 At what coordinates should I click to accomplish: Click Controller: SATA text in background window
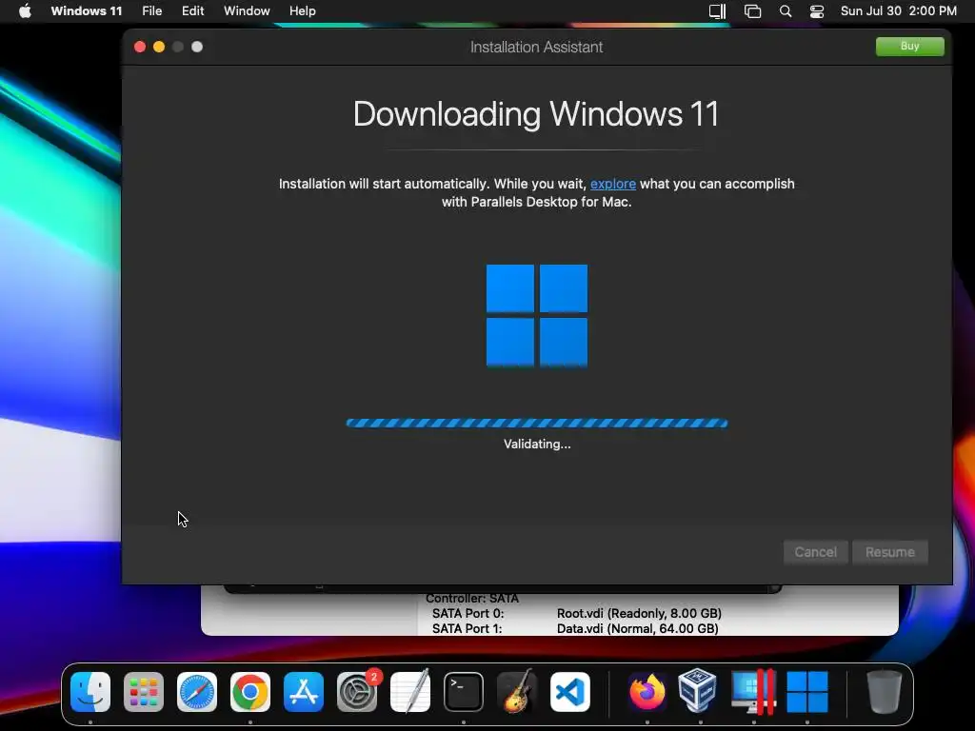click(x=472, y=599)
